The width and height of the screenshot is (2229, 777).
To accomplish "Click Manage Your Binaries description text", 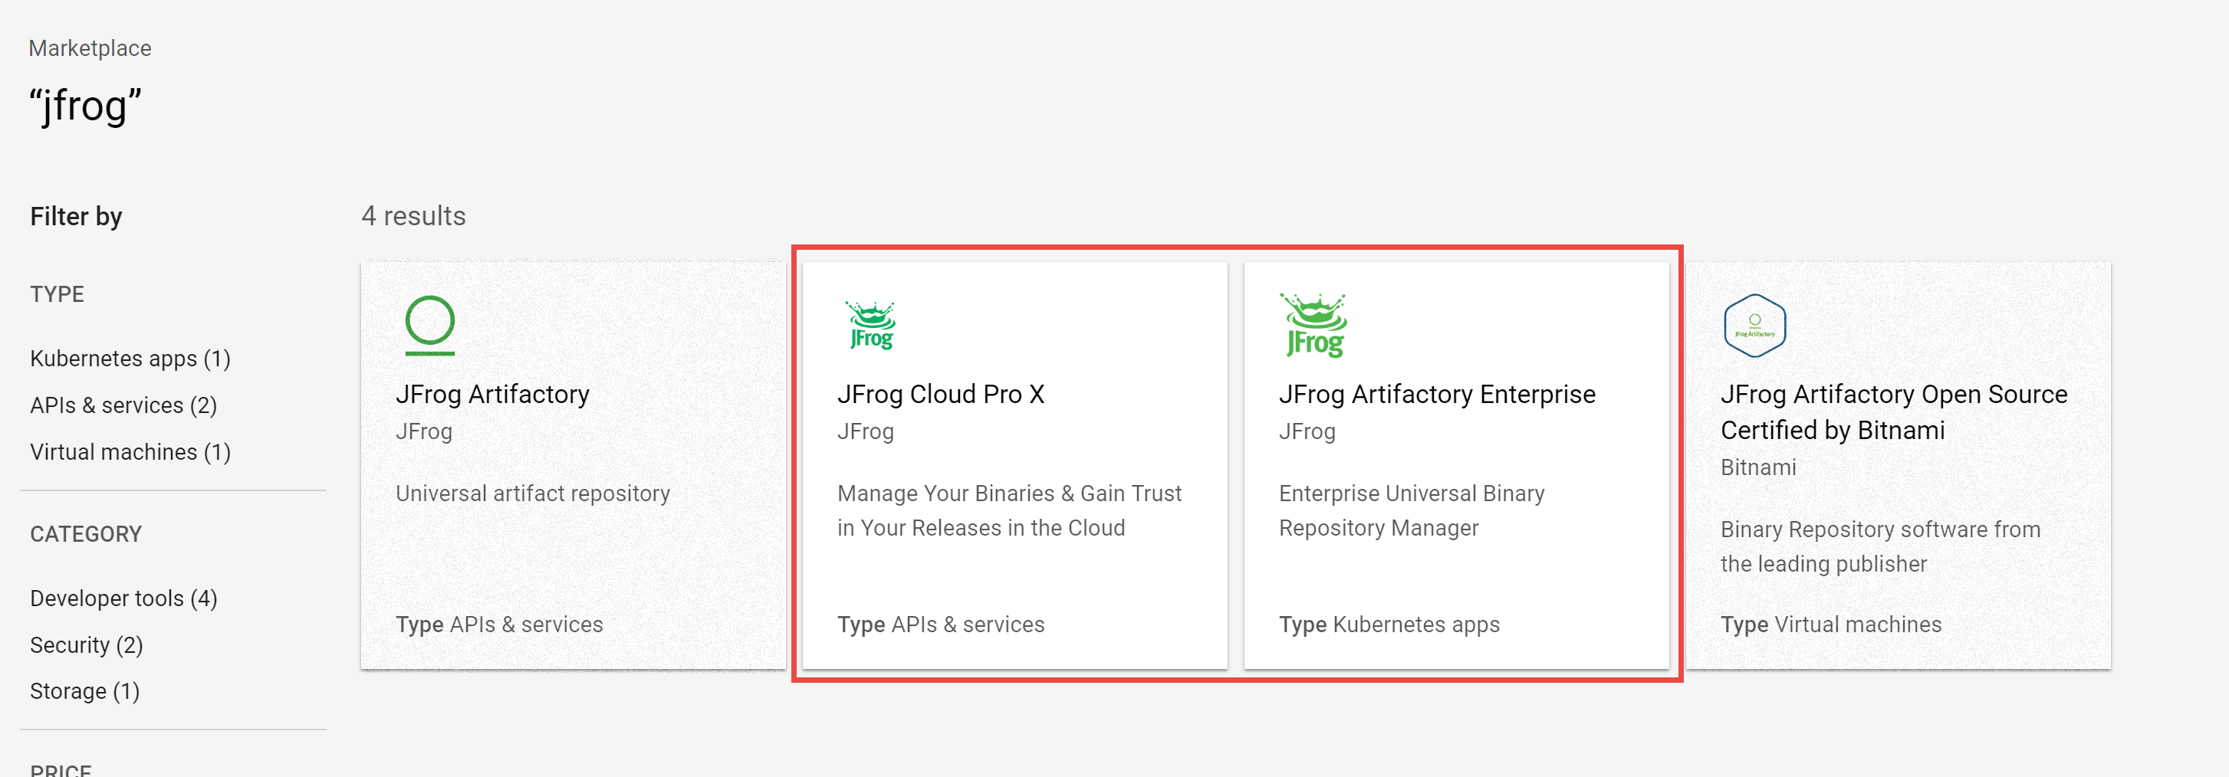I will (1008, 510).
